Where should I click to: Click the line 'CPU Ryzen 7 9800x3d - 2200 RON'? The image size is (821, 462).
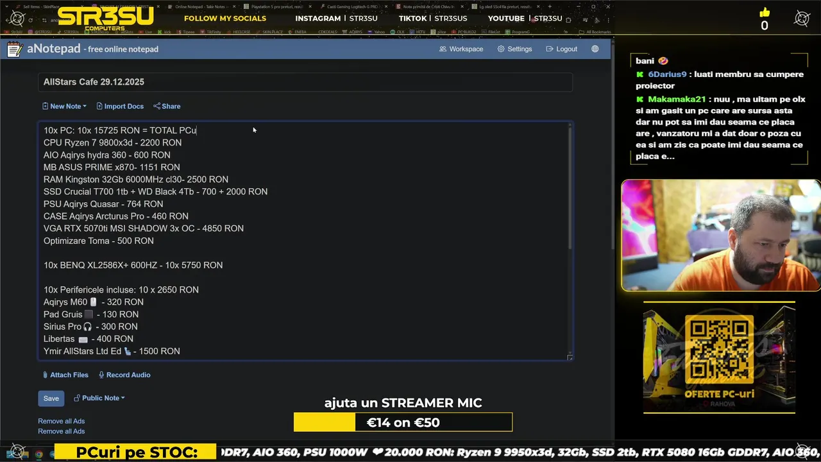(112, 142)
